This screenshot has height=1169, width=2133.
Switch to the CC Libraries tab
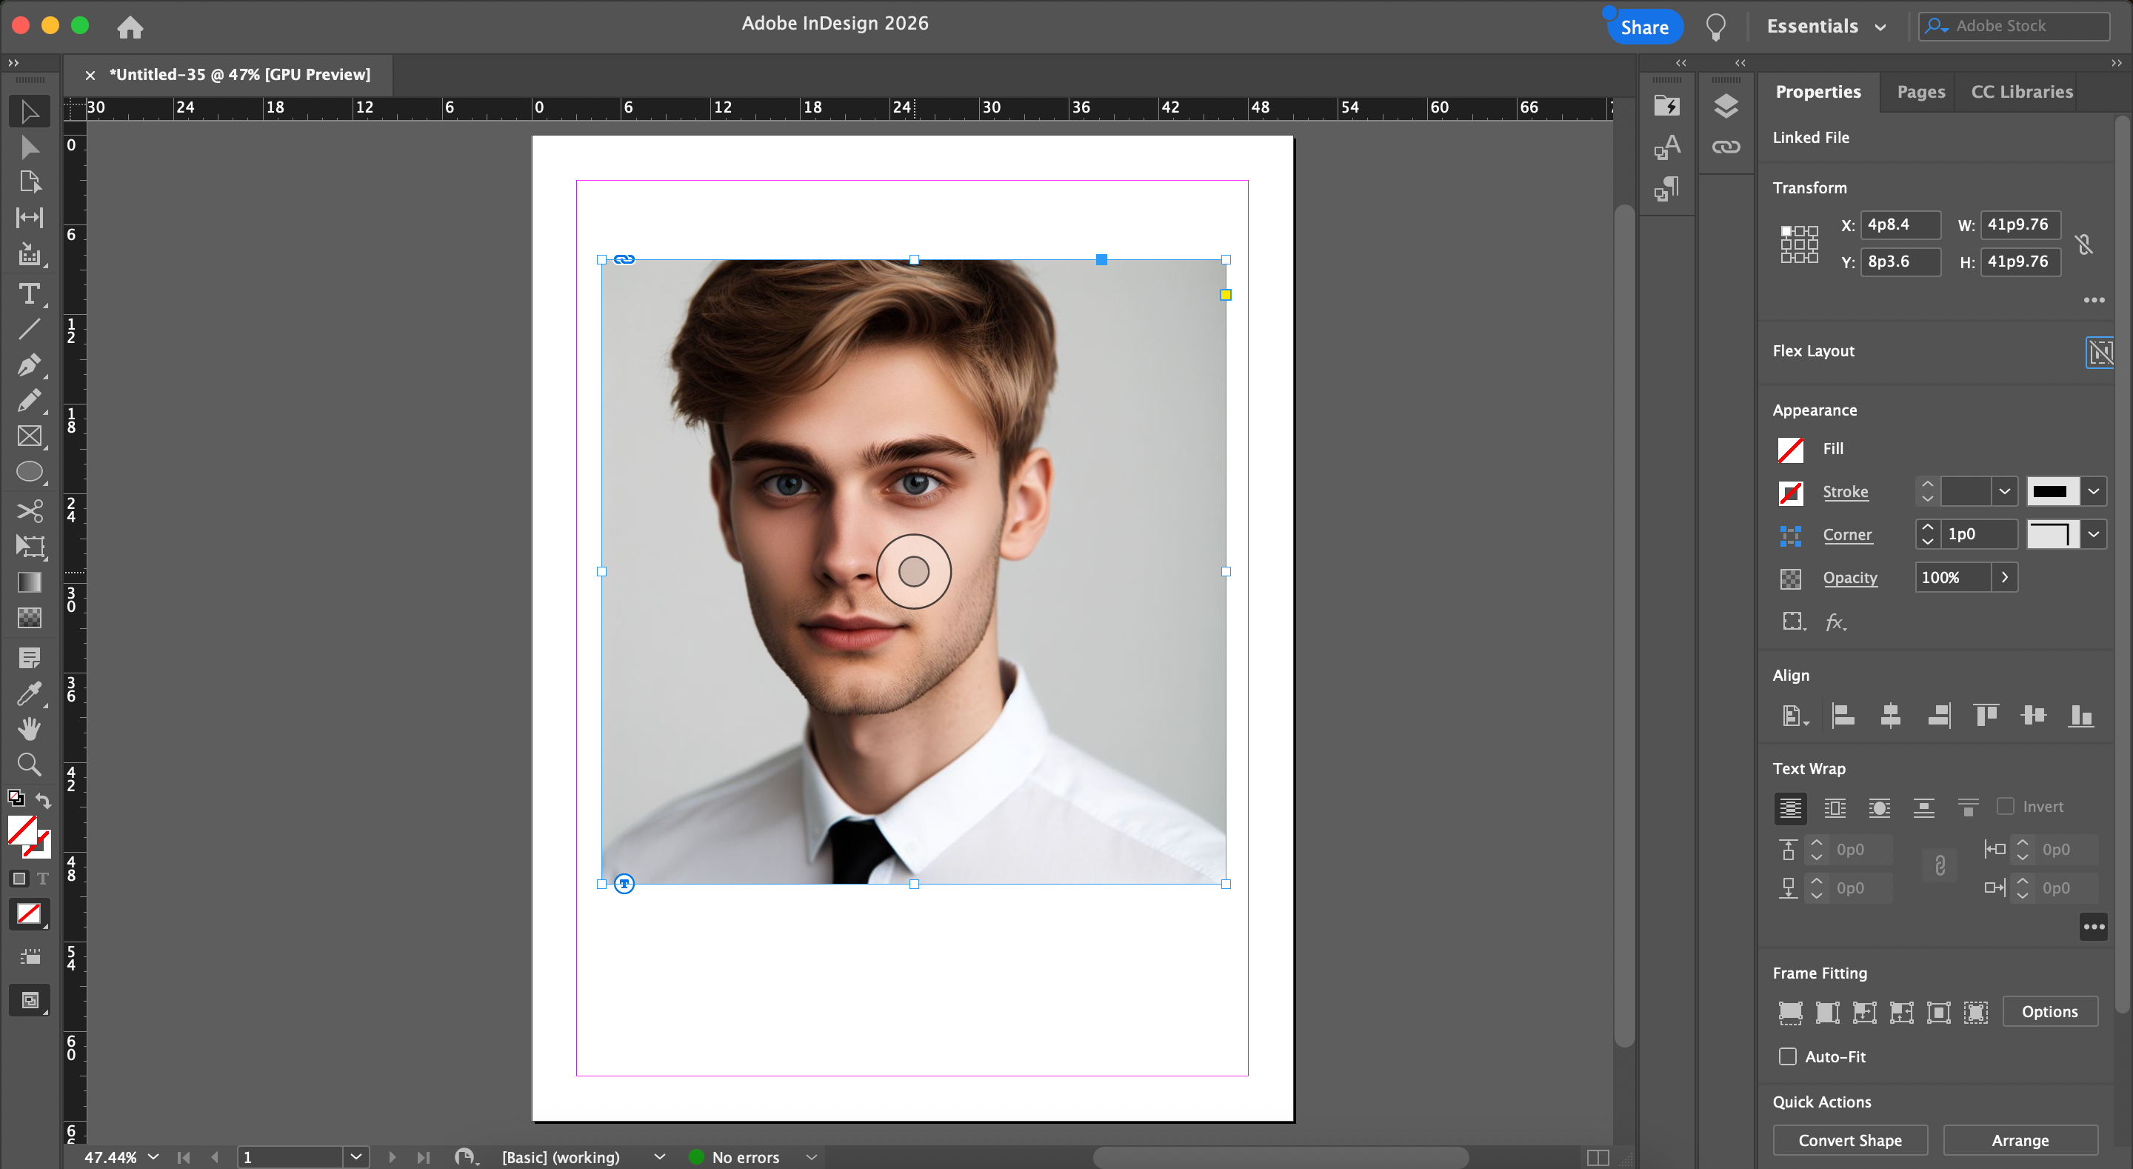coord(2021,92)
